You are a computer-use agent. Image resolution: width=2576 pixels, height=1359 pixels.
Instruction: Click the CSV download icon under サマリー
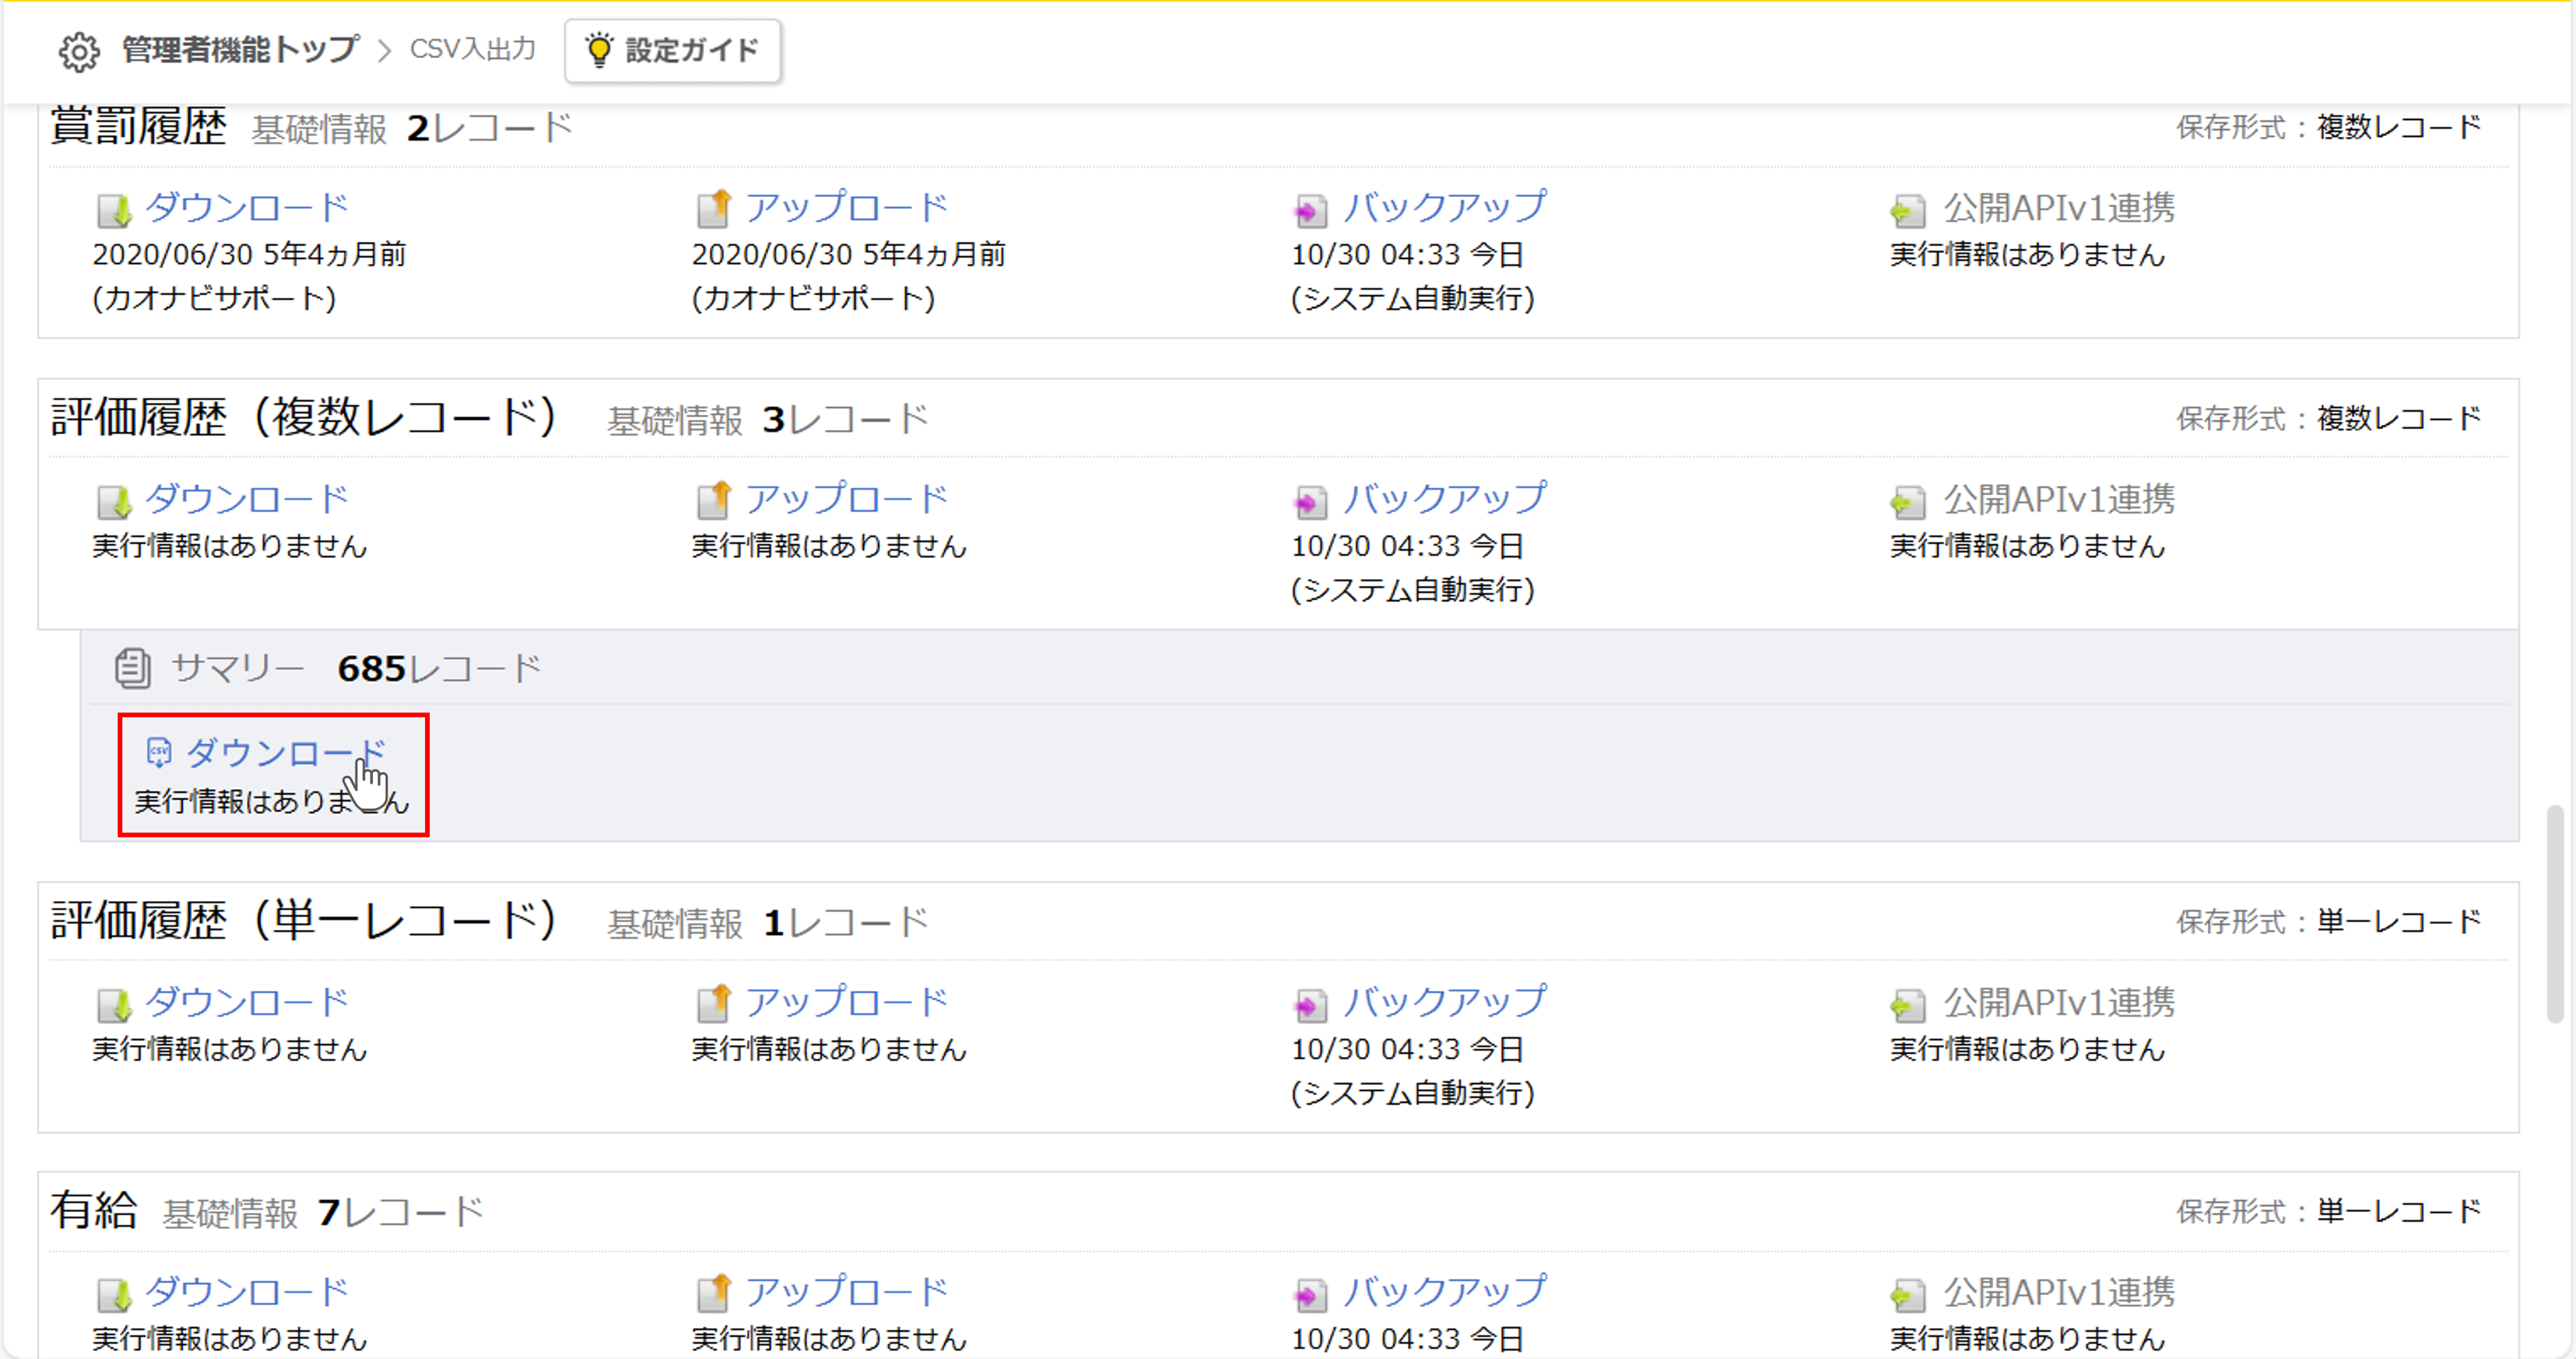158,752
